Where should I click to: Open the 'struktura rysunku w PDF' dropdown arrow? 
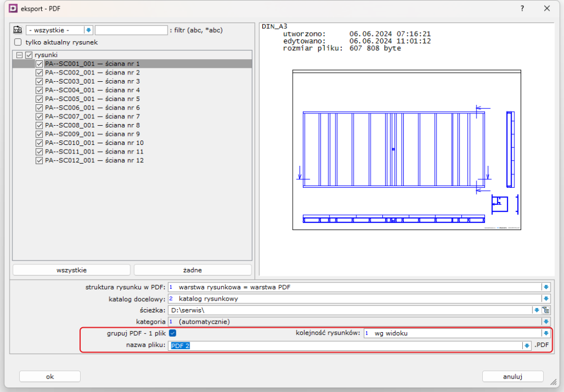click(x=546, y=287)
